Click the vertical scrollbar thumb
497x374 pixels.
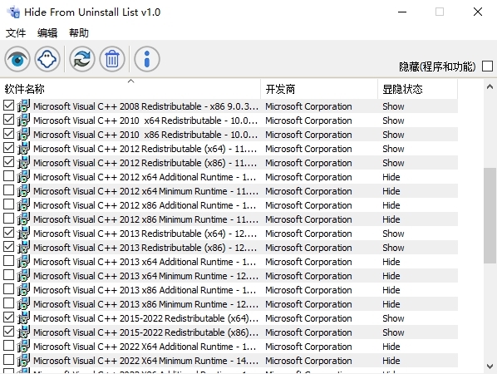tap(490, 215)
